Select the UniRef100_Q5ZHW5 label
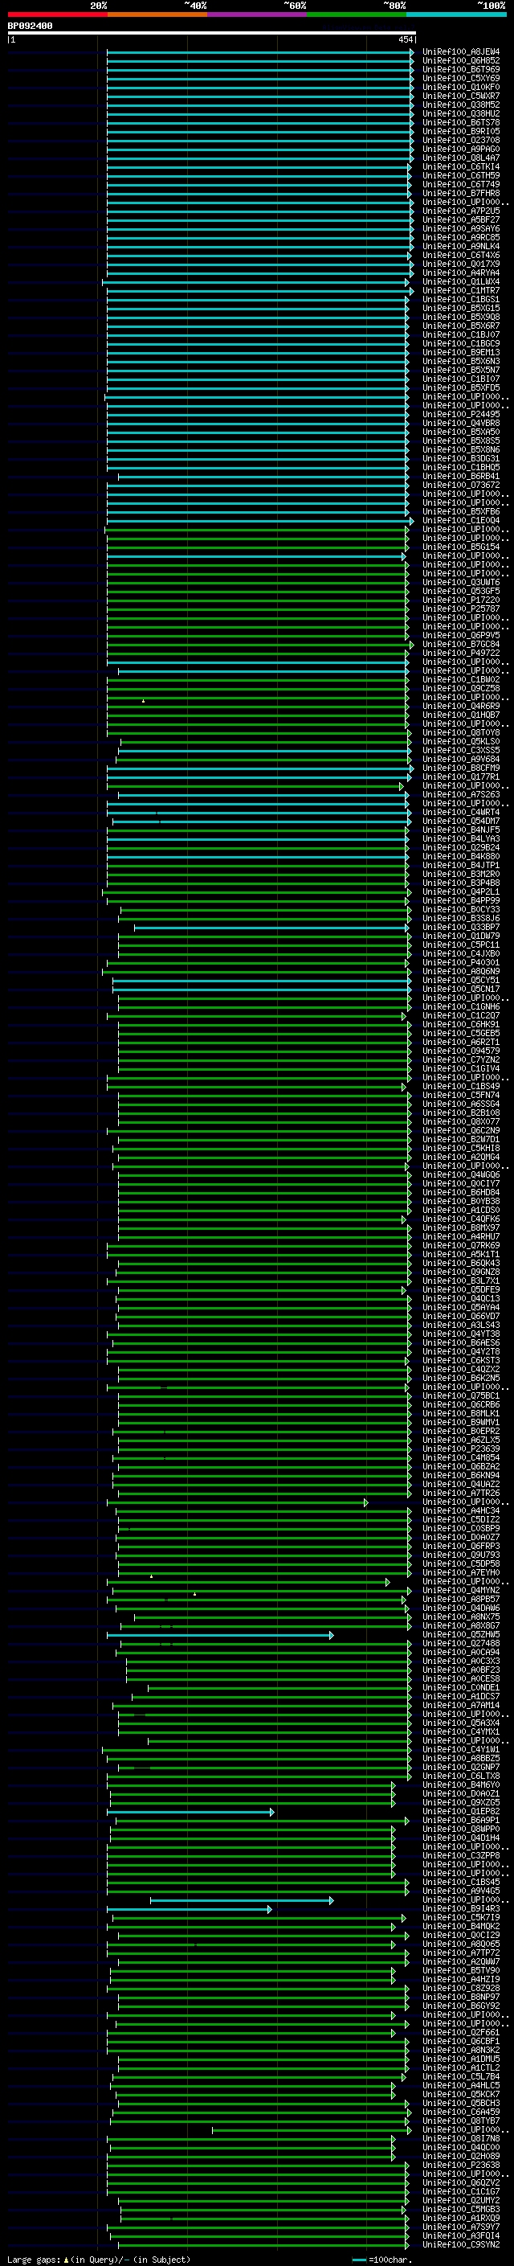Screen dimensions: 514x2266 click(x=461, y=1634)
